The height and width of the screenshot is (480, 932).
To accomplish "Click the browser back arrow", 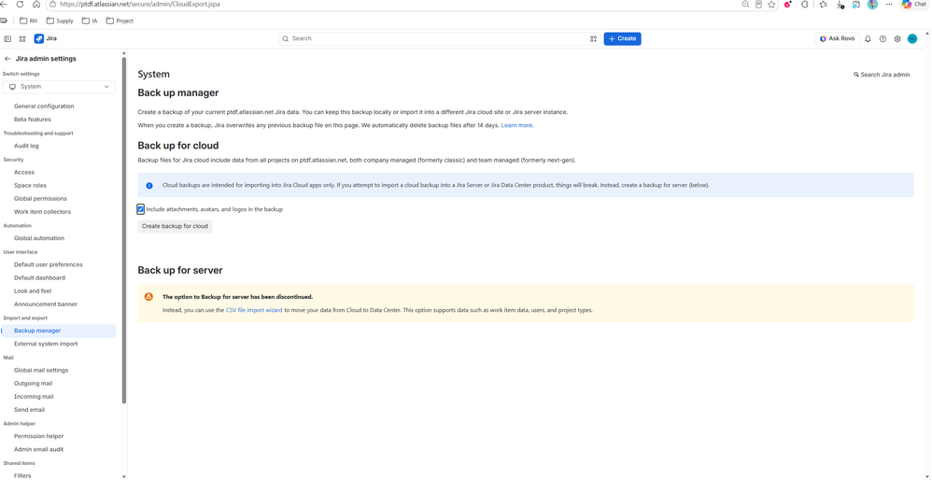I will (x=4, y=4).
